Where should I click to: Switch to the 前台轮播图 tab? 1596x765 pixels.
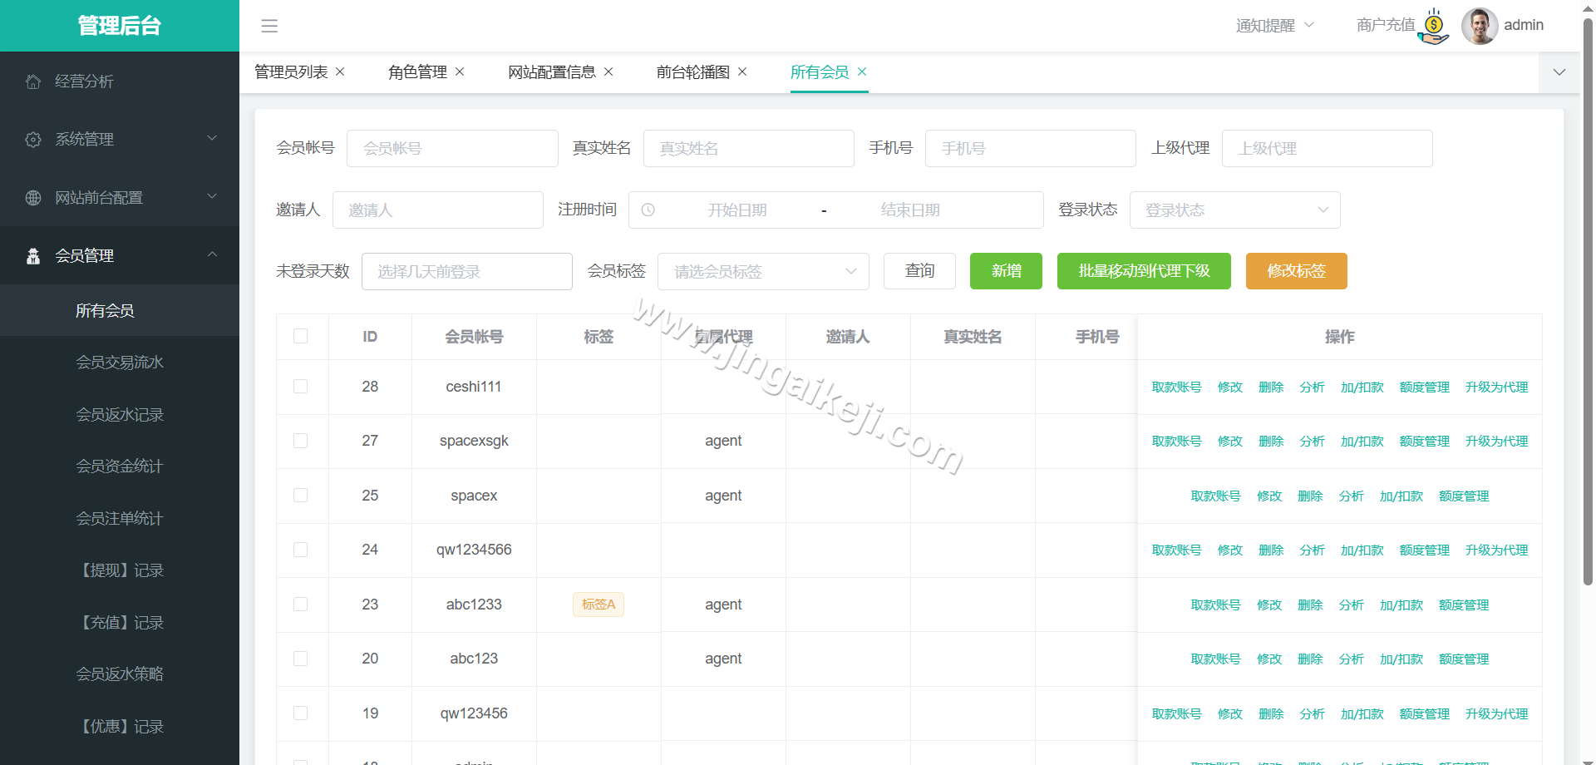(x=693, y=72)
